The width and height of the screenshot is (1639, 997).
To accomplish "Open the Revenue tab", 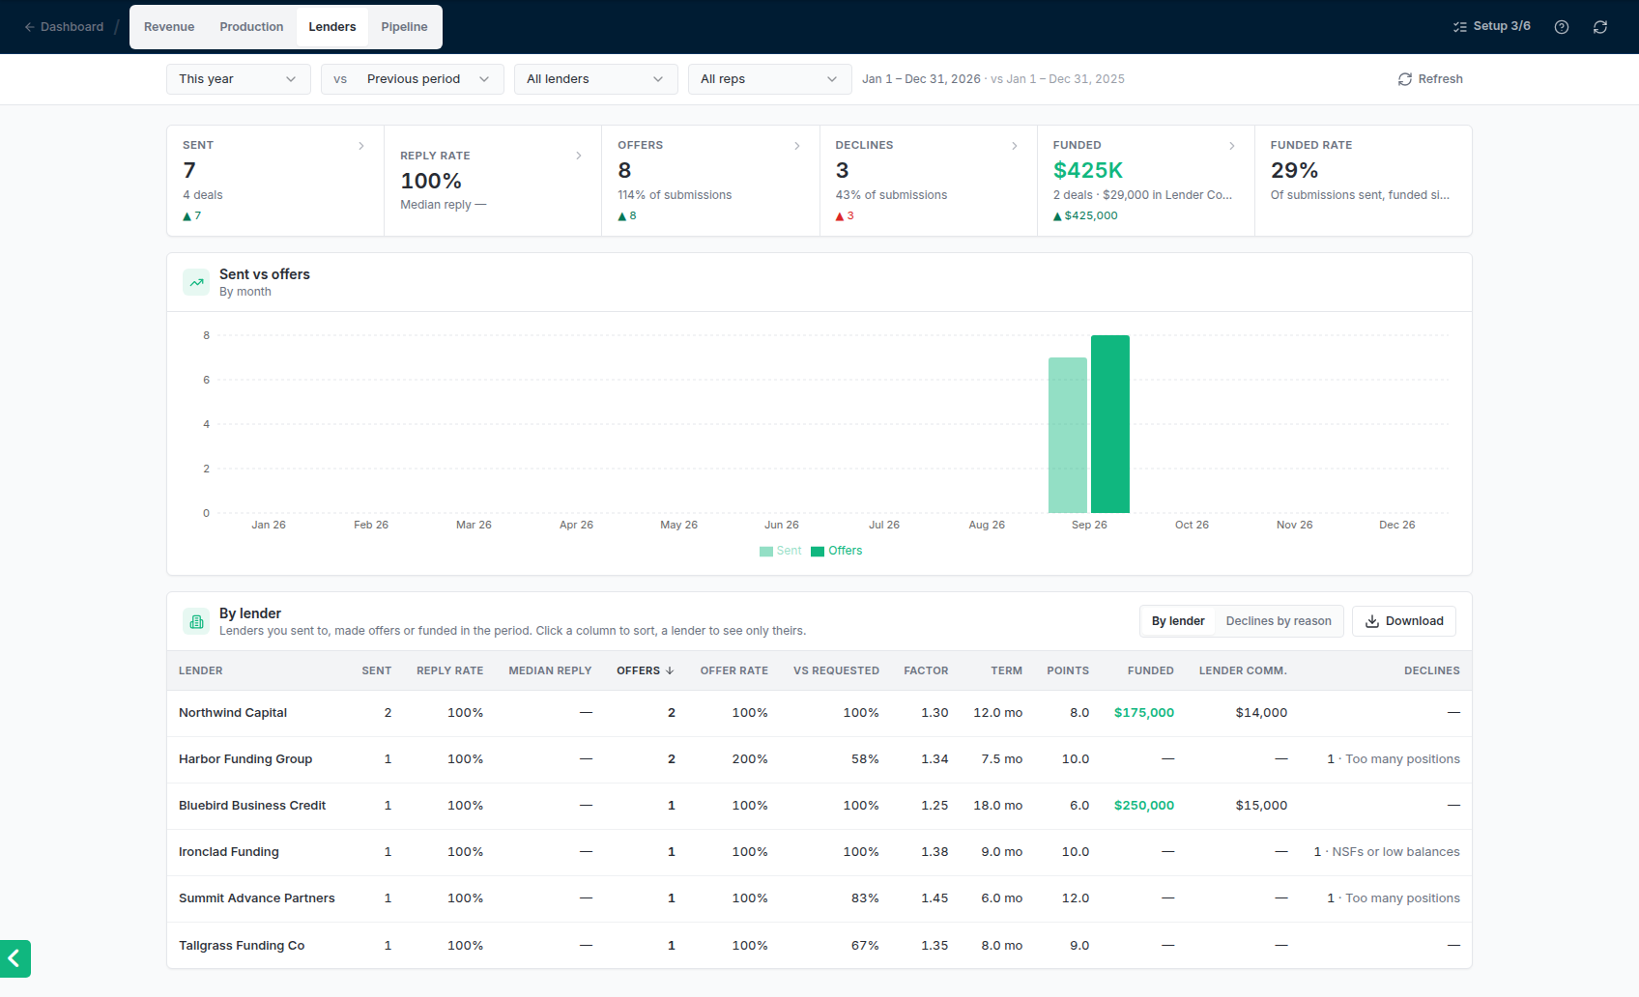I will [169, 27].
